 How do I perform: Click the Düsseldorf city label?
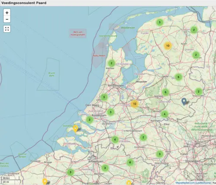click(193, 161)
